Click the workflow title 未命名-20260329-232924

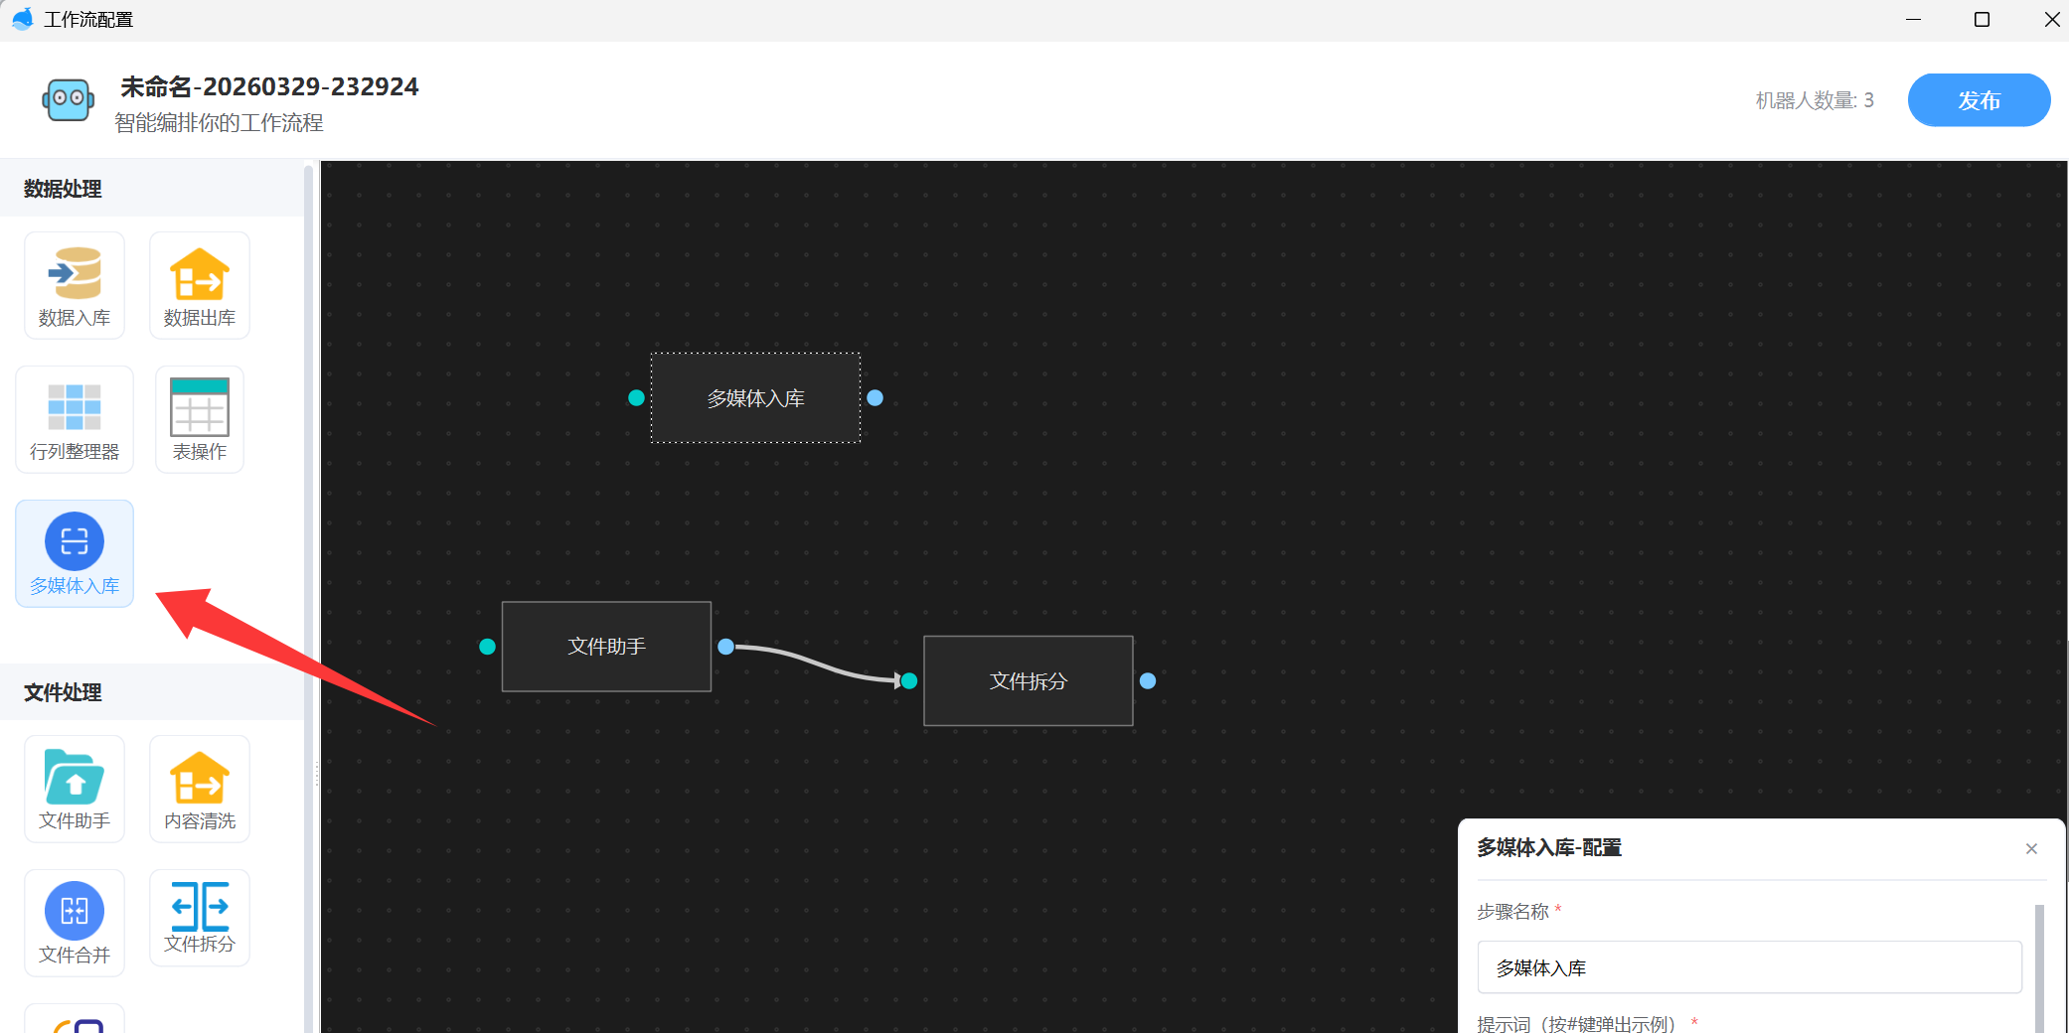(269, 87)
